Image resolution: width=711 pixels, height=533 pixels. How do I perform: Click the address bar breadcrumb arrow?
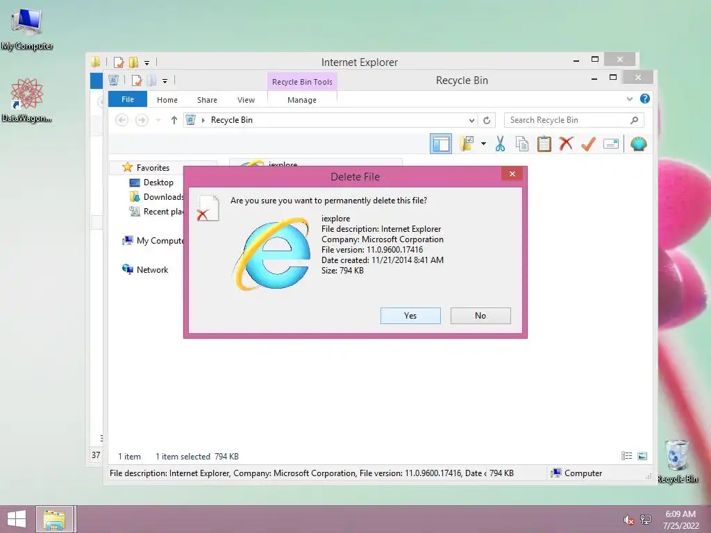pos(203,120)
